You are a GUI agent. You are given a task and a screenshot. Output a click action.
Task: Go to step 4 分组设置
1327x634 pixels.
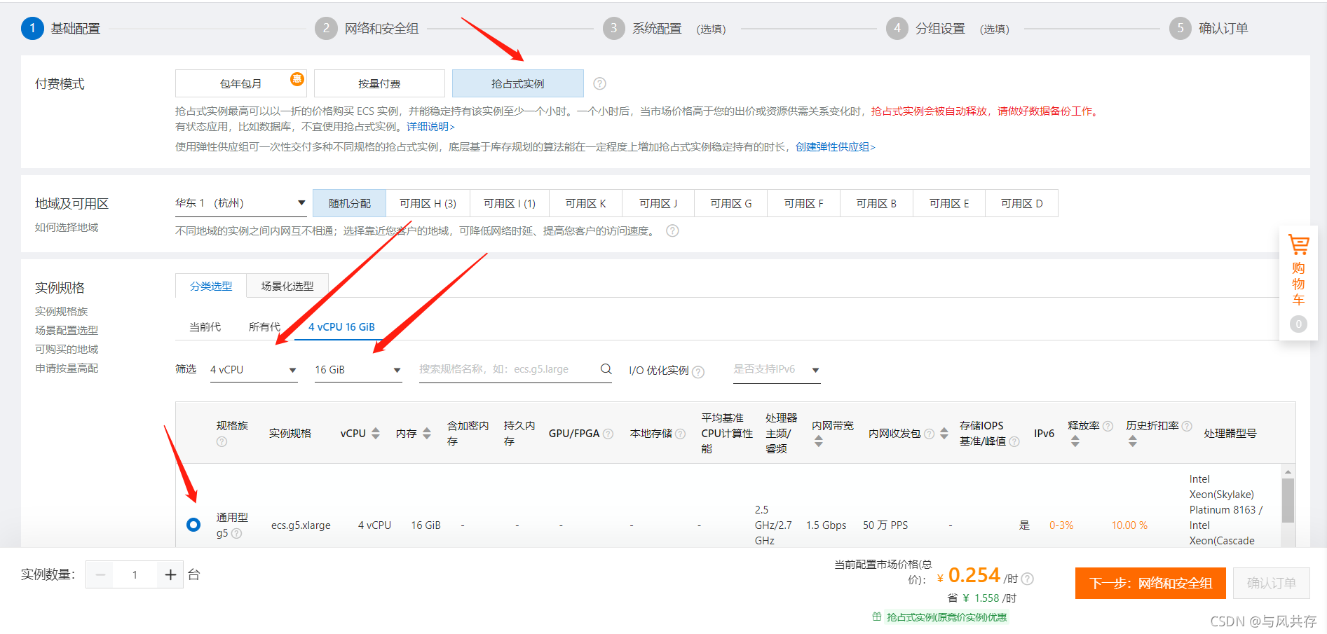(948, 29)
